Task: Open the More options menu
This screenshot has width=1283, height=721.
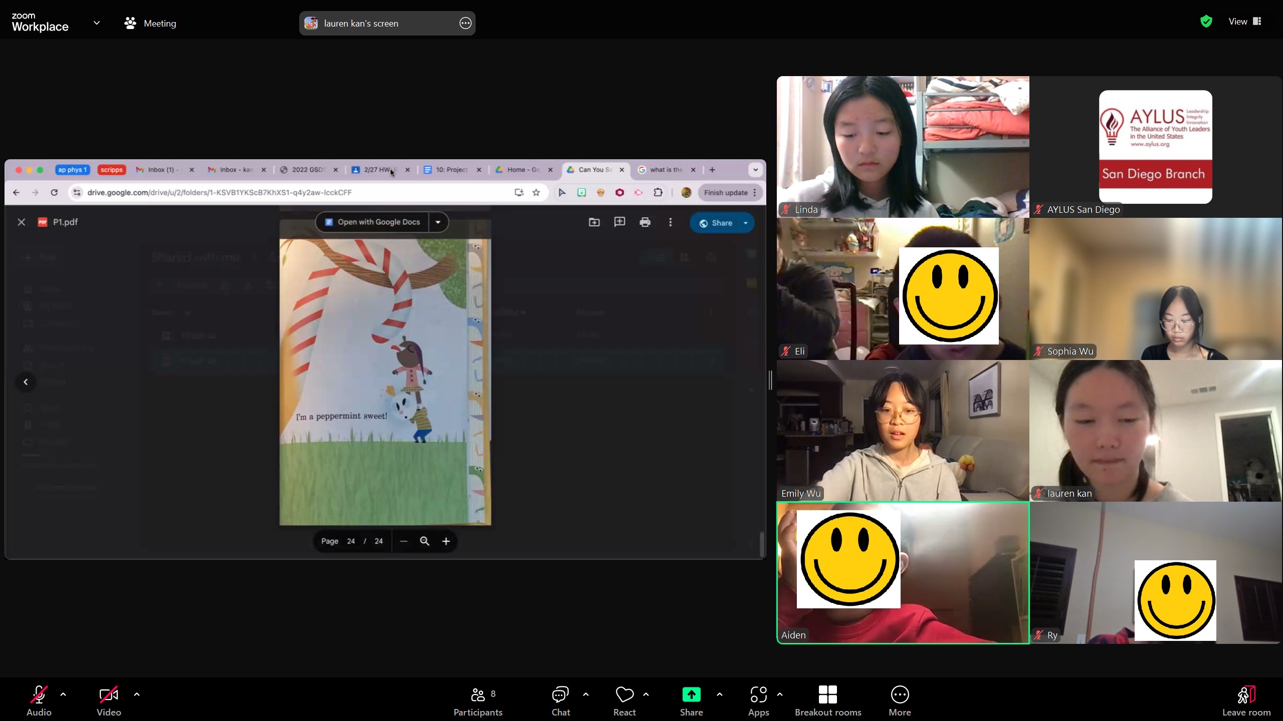Action: point(900,701)
